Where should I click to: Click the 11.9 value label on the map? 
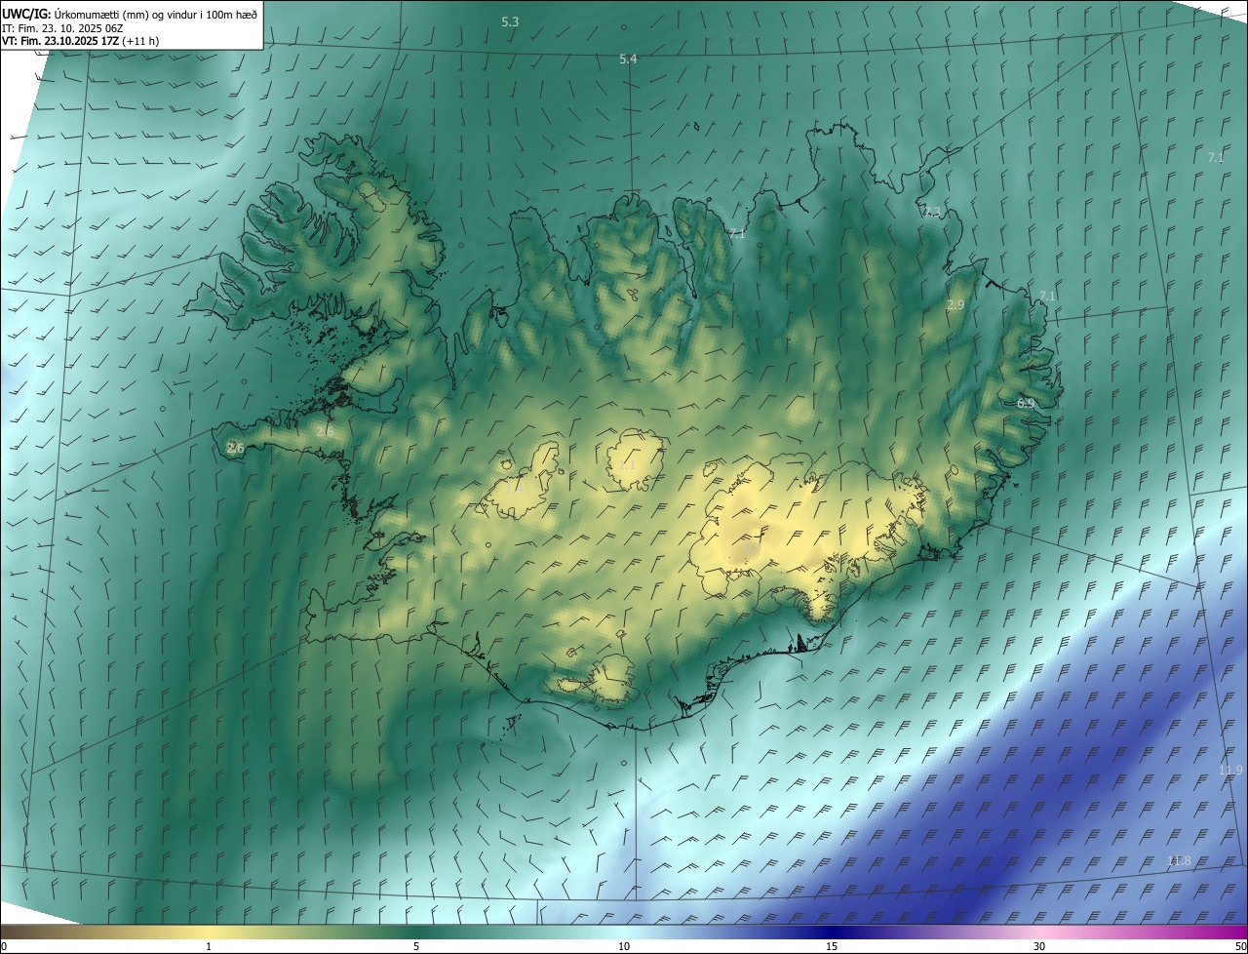tap(1230, 771)
